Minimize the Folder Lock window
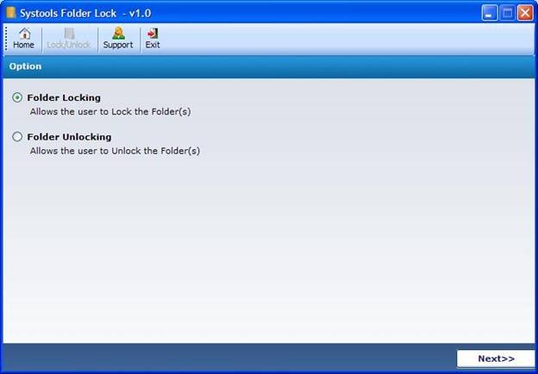 click(x=489, y=13)
